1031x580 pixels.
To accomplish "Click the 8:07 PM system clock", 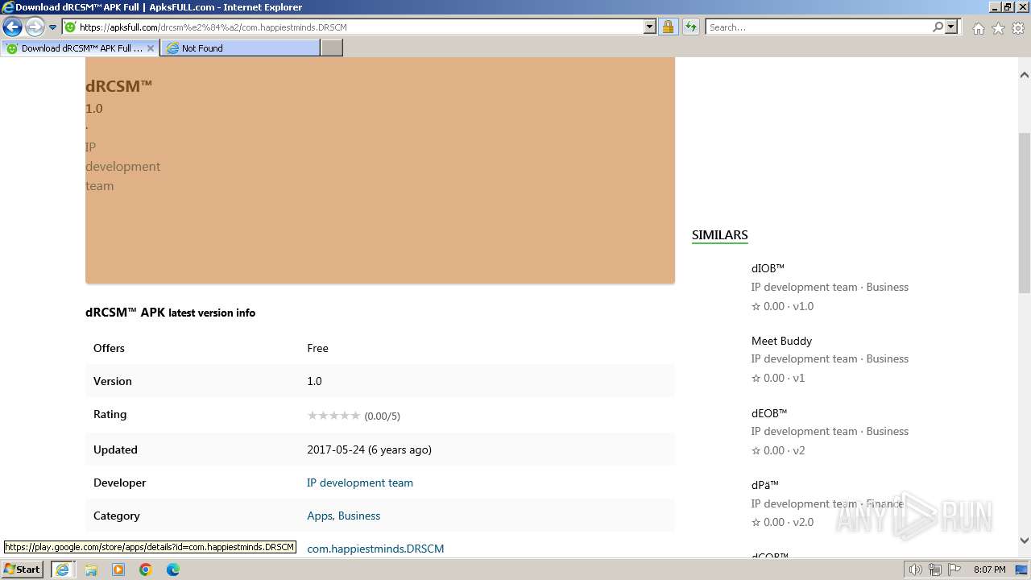I will 989,570.
